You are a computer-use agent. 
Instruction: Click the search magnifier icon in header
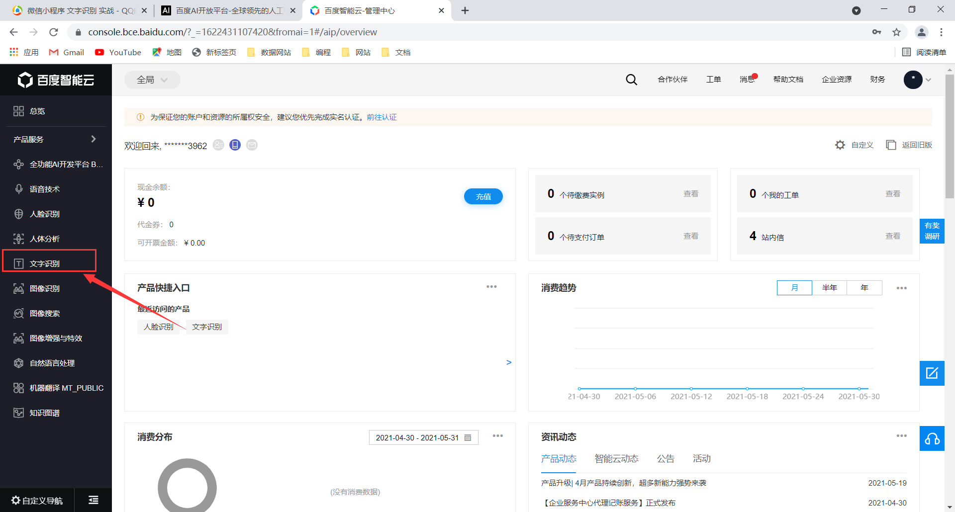pyautogui.click(x=631, y=80)
